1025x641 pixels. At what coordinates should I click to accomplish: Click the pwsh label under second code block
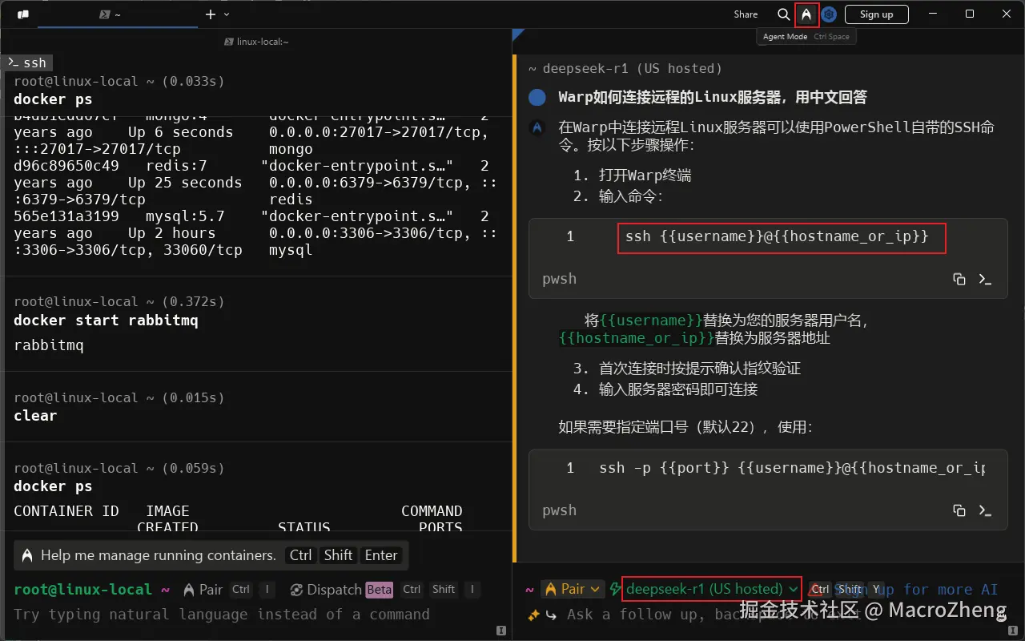point(559,510)
